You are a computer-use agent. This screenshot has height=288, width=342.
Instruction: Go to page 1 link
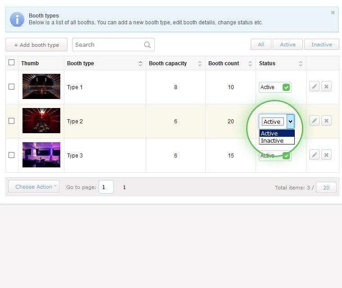124,187
